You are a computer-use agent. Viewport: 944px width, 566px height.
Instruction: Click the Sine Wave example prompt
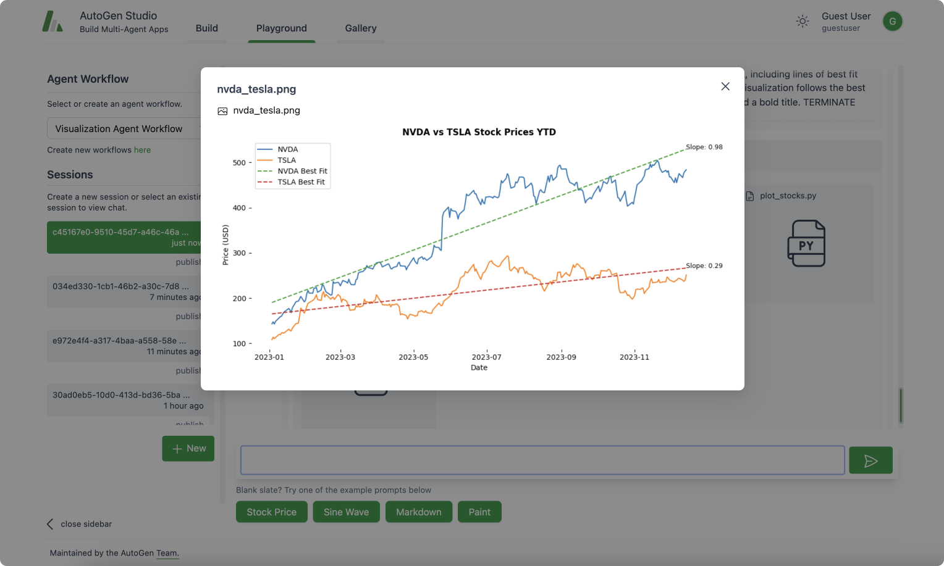pos(346,512)
